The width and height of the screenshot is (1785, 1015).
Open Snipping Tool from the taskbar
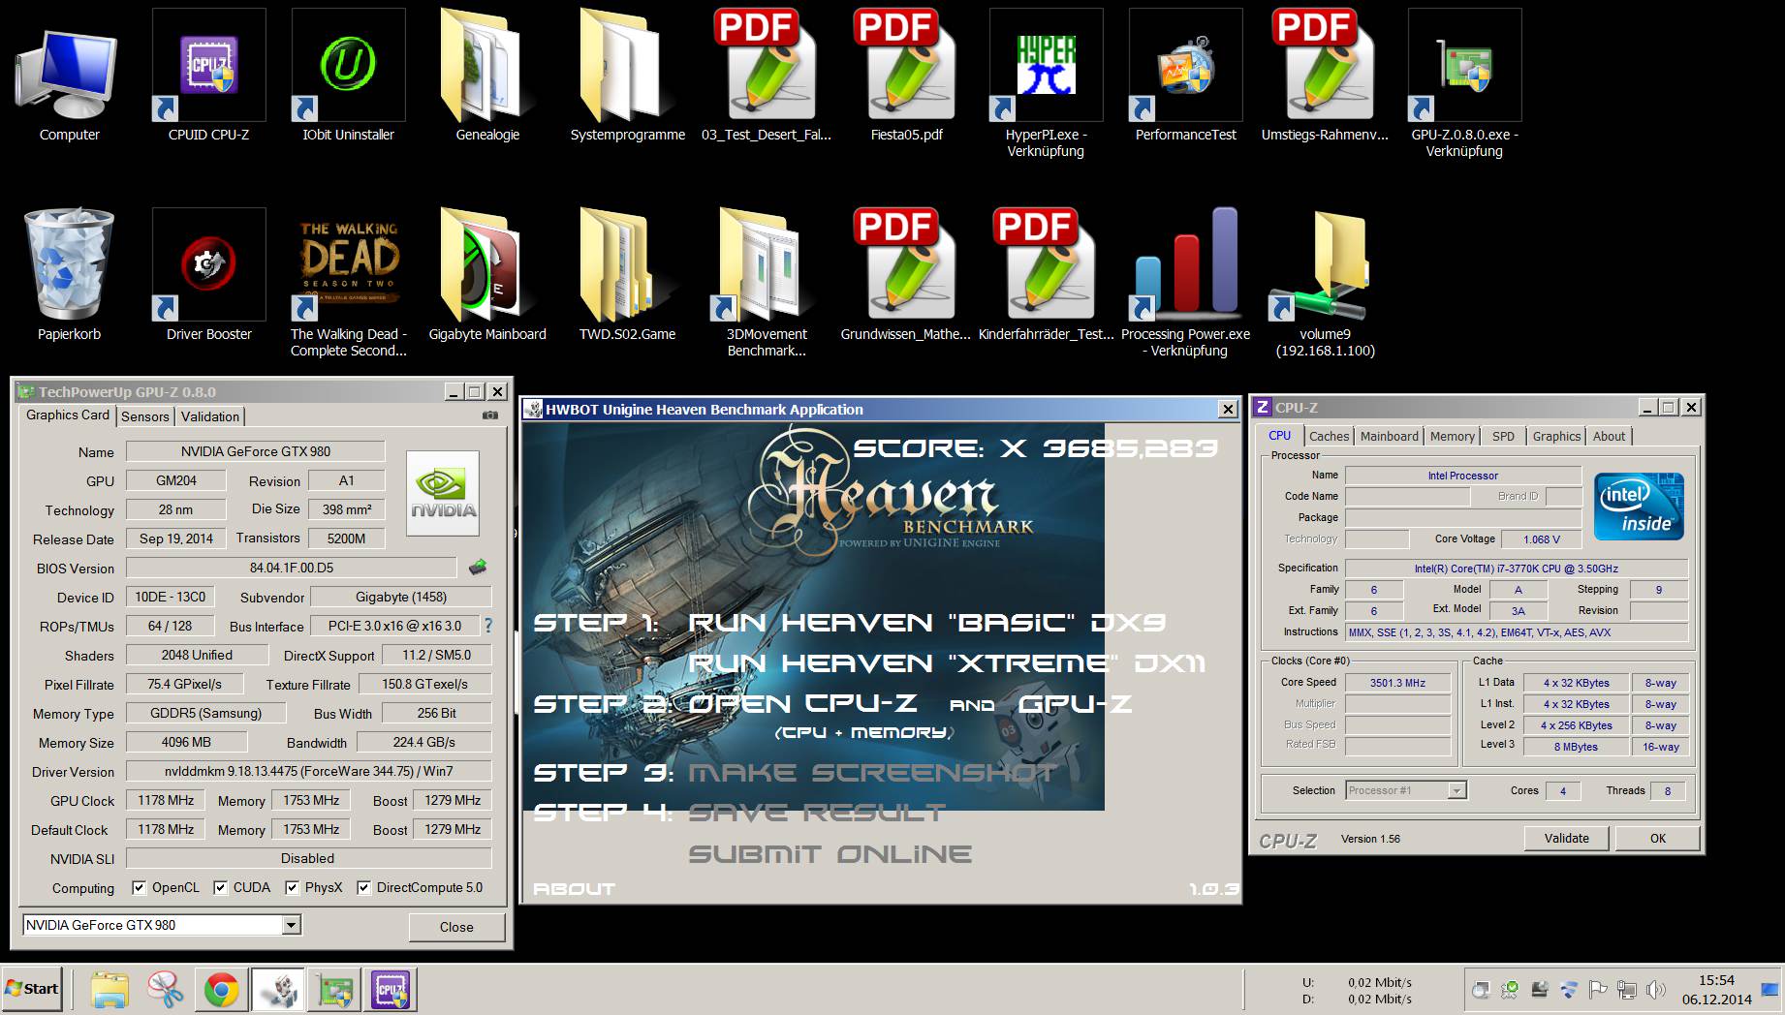pyautogui.click(x=166, y=990)
